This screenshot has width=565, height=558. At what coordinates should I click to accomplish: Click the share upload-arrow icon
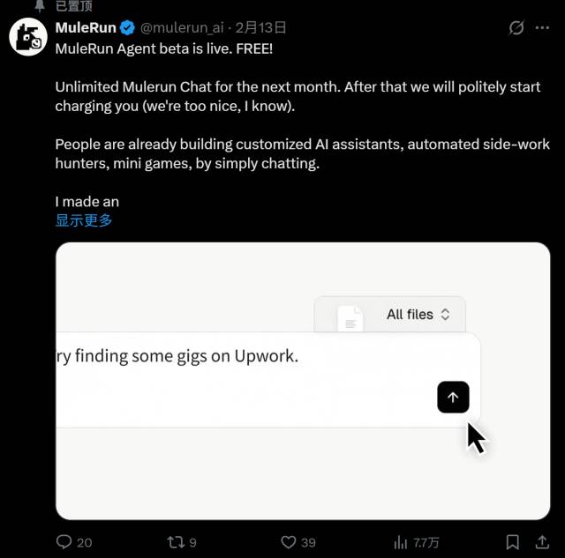[x=541, y=541]
